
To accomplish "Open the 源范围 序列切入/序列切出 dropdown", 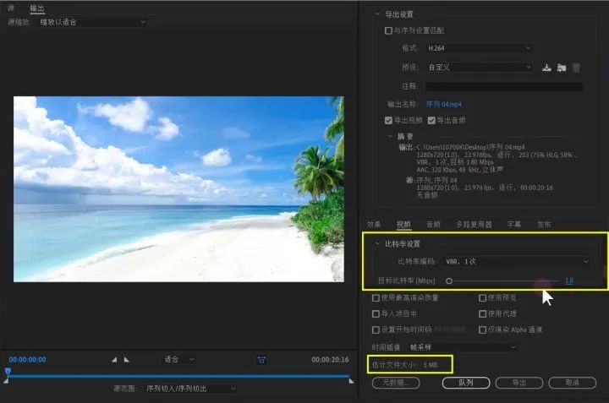I will [x=190, y=389].
